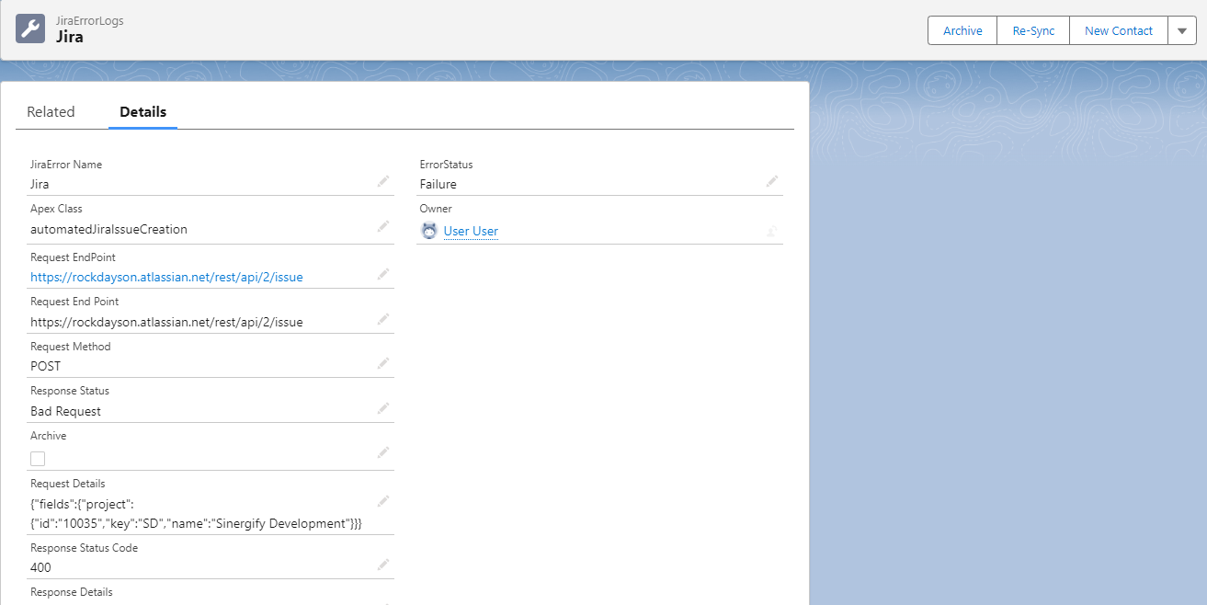Open the User User owner link
This screenshot has height=605, width=1207.
tap(471, 231)
